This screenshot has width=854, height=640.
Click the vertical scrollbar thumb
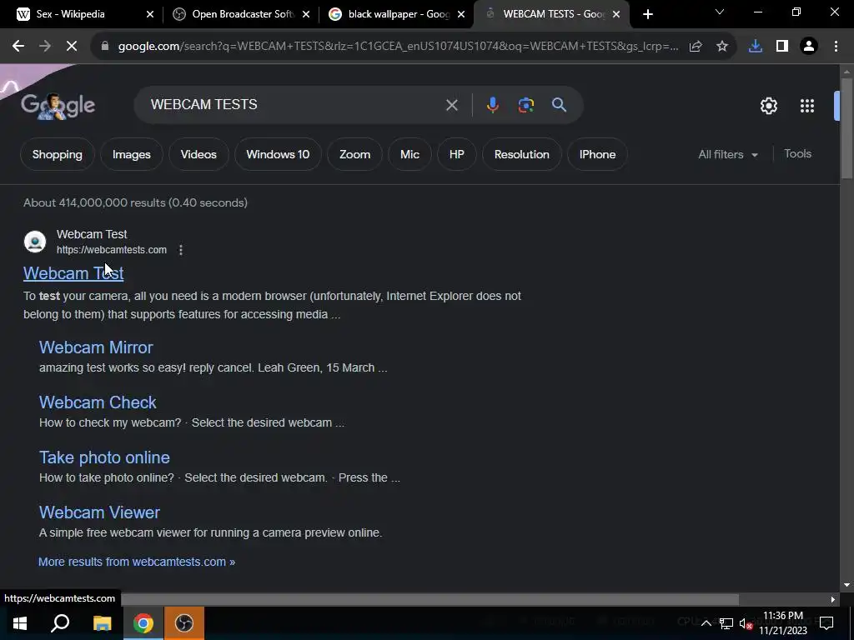pos(846,128)
